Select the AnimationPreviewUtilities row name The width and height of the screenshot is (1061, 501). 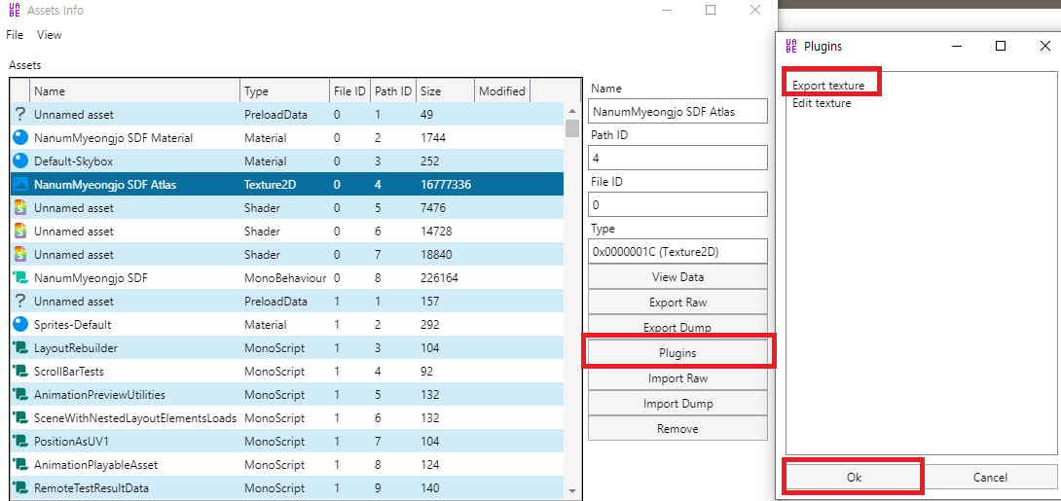pyautogui.click(x=99, y=395)
